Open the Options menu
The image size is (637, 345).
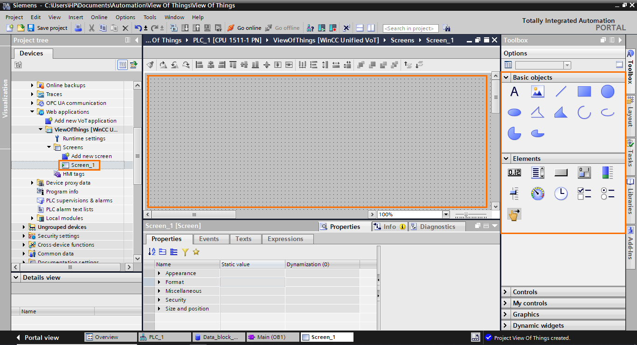[x=125, y=17]
